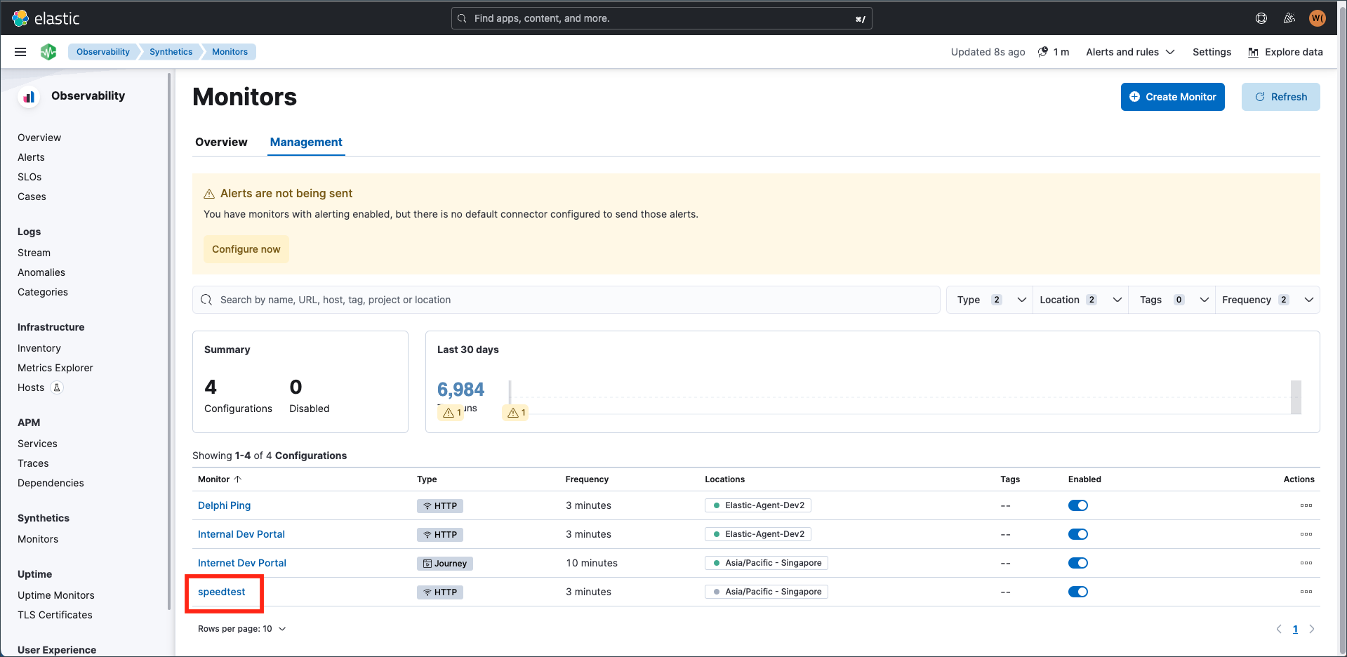Select the Management tab

pos(306,142)
